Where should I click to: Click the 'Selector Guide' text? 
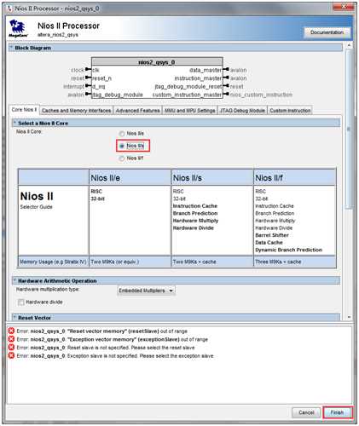click(37, 207)
